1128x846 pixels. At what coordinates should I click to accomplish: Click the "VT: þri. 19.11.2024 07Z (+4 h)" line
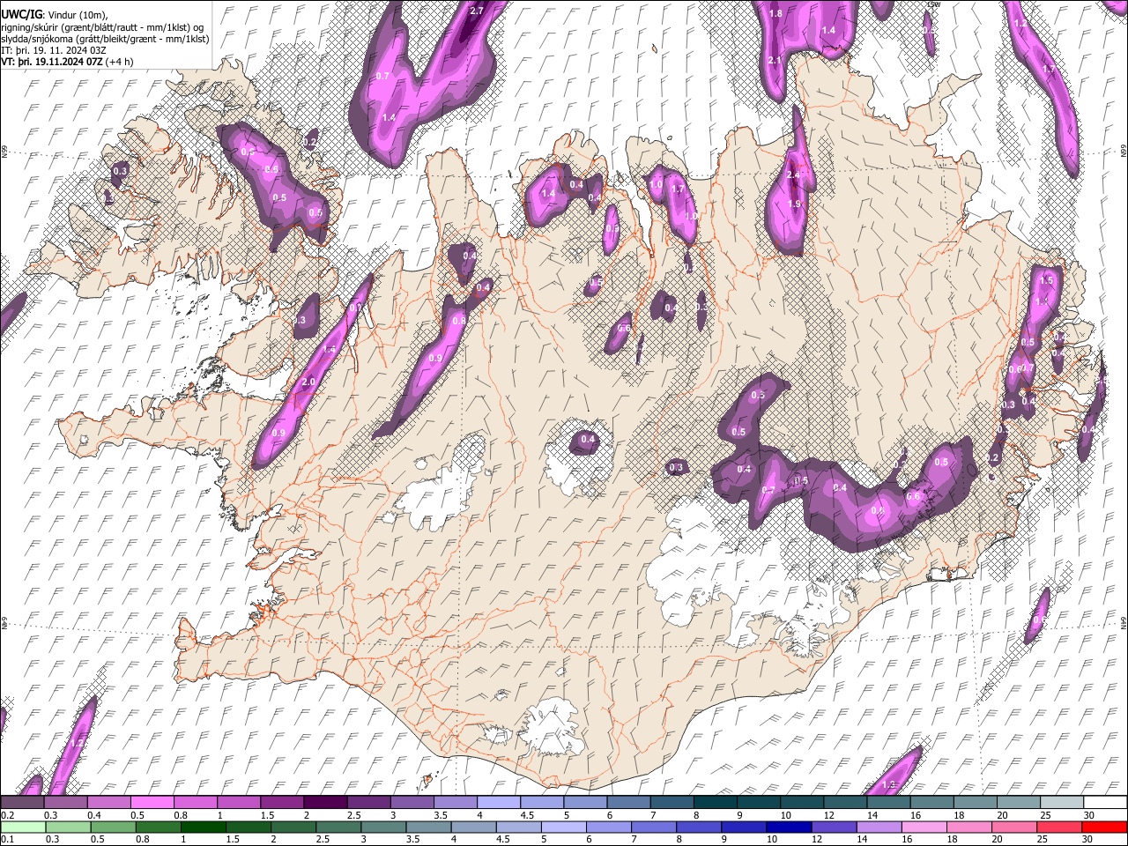pos(67,62)
